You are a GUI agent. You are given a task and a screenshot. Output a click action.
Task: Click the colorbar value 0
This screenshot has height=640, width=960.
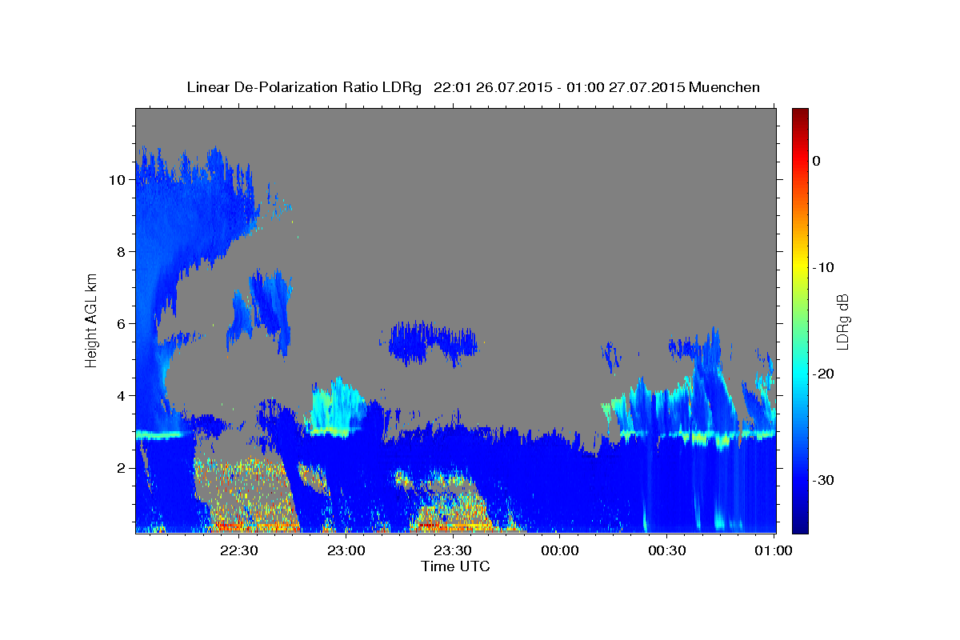817,161
